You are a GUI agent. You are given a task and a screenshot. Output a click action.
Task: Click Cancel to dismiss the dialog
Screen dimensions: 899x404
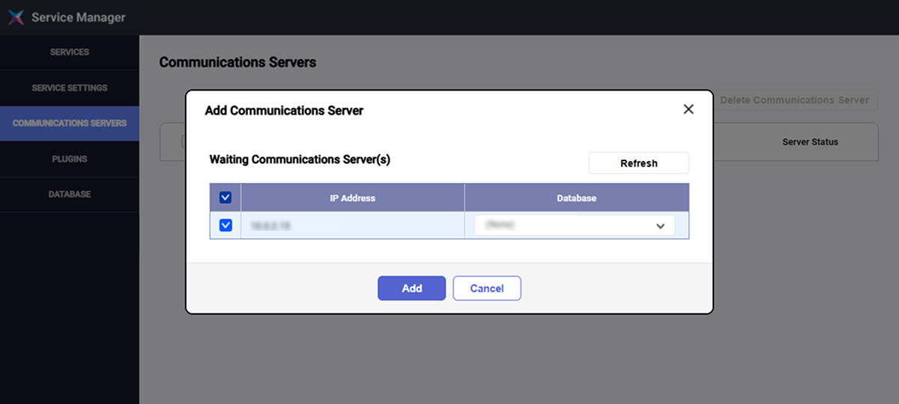pyautogui.click(x=487, y=289)
